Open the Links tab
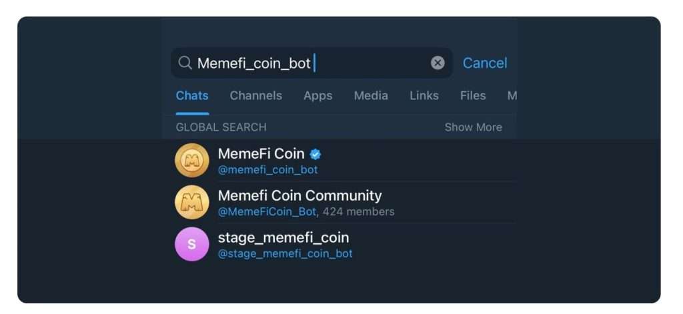 point(424,95)
